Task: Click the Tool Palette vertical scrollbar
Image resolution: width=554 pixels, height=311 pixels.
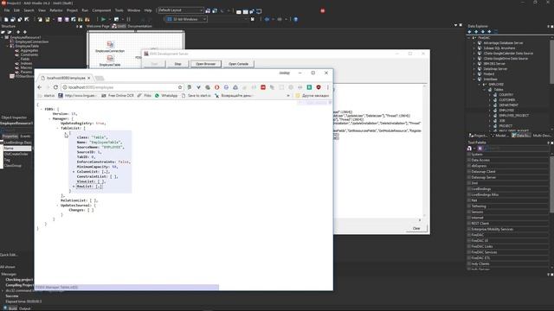Action: (x=552, y=183)
